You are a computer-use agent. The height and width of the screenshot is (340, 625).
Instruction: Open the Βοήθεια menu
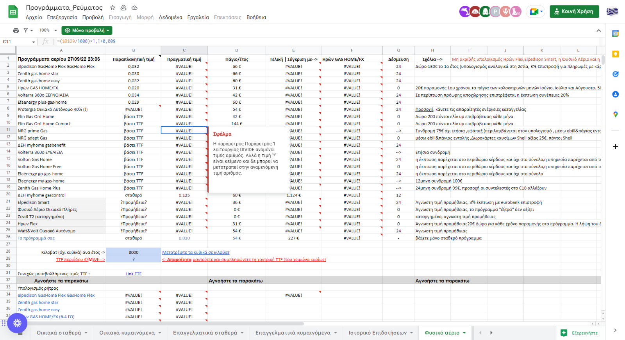[x=256, y=18]
